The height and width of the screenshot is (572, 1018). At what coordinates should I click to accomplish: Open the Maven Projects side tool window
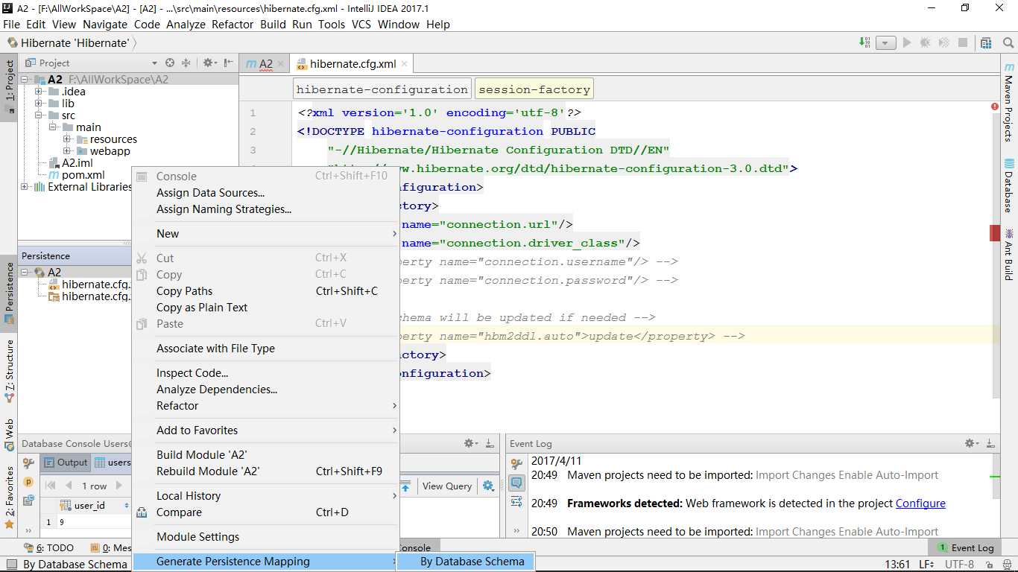(x=1009, y=103)
